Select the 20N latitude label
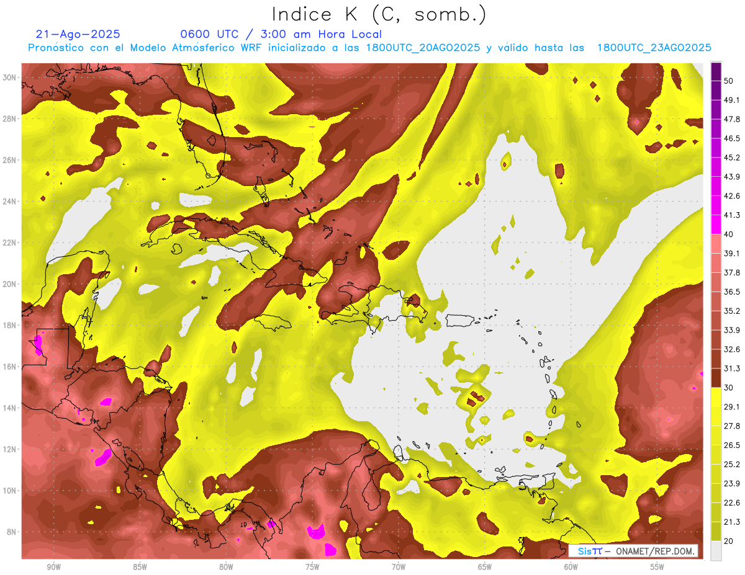This screenshot has height=575, width=745. click(x=11, y=284)
